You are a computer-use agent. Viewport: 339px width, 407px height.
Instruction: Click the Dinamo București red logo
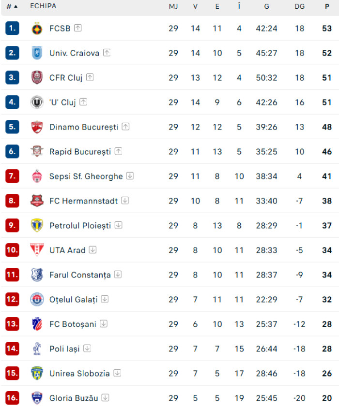tap(37, 127)
